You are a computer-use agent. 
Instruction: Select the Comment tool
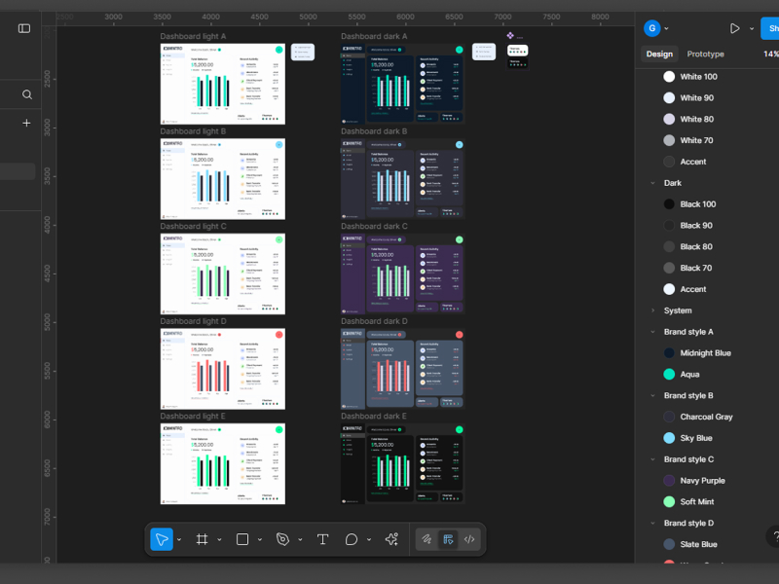coord(352,539)
